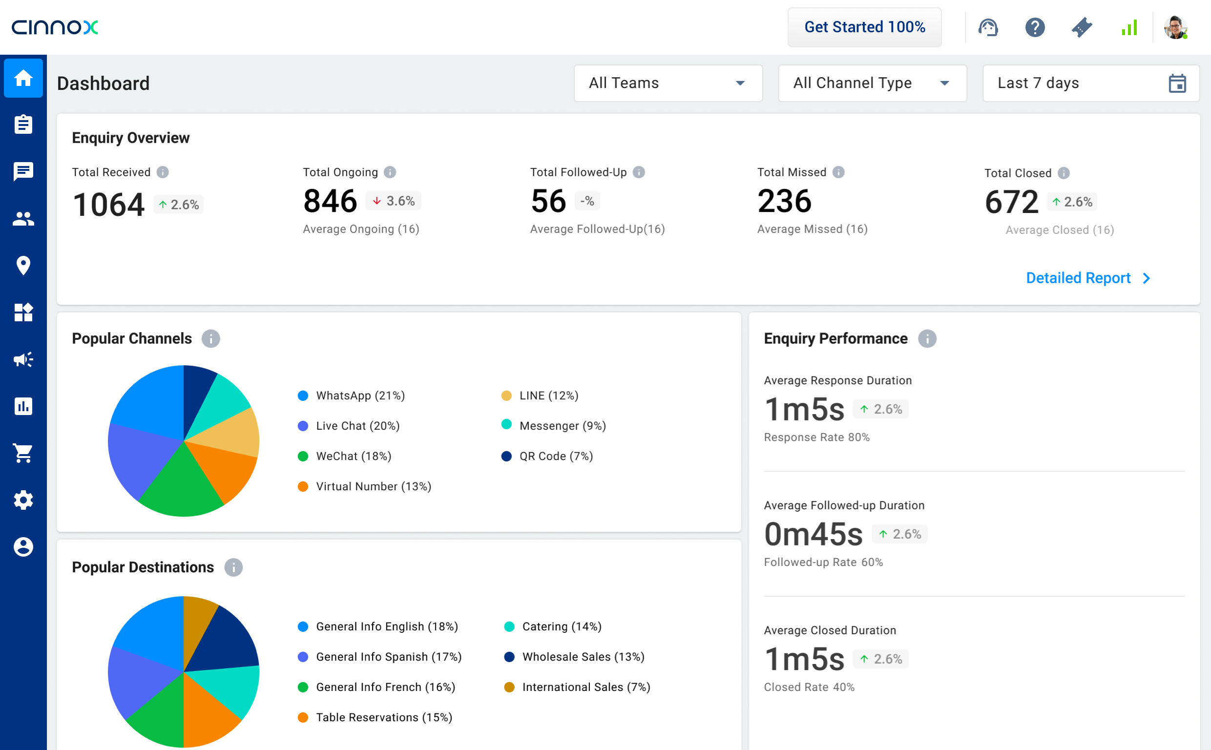The height and width of the screenshot is (750, 1211).
Task: Click the user profile avatar photo
Action: point(1175,27)
